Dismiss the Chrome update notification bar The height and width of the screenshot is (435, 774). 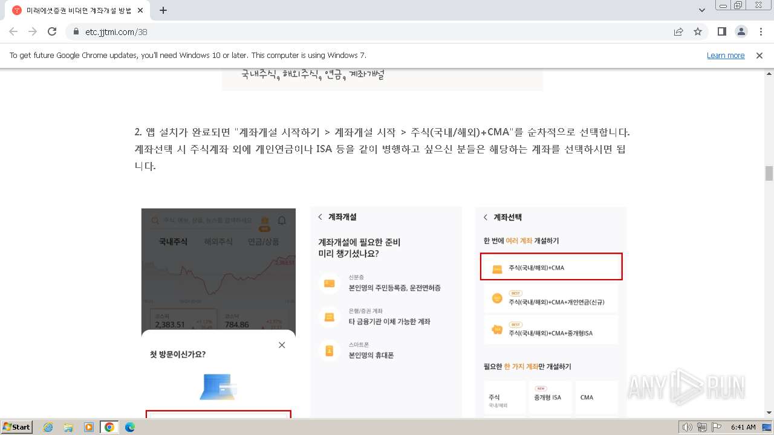click(x=759, y=55)
